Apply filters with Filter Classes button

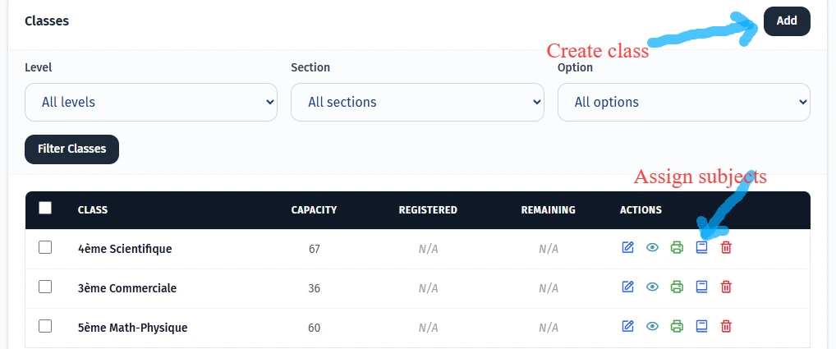point(72,149)
